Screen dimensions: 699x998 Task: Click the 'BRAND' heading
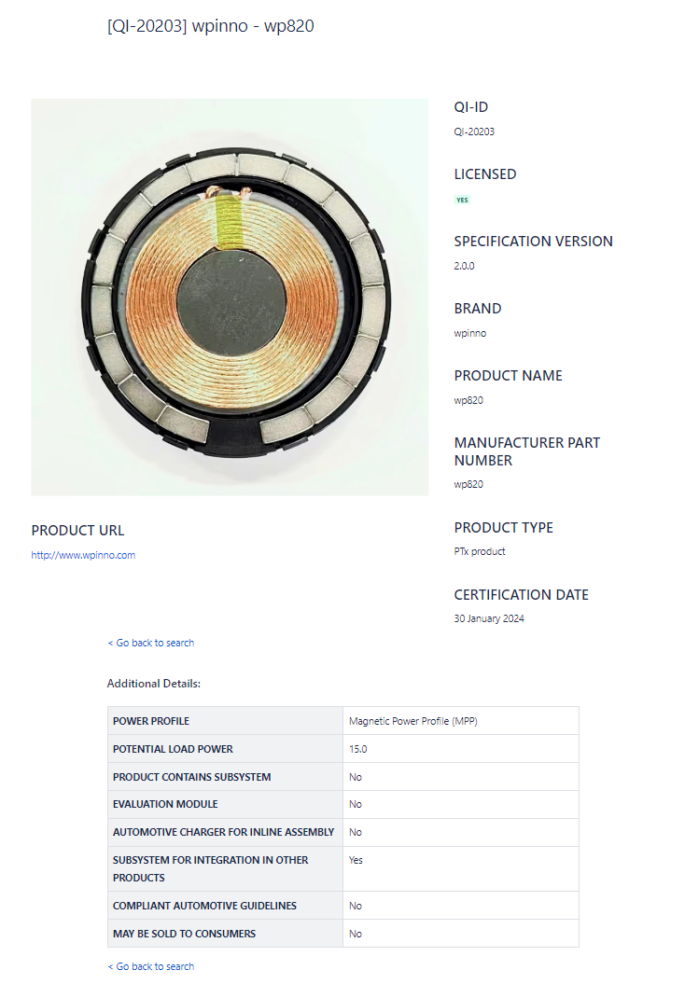point(478,309)
